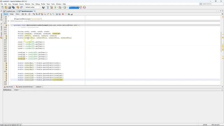Click the memory usage bar in toolbar
Image resolution: width=224 pixels, height=126 pixels.
click(74, 7)
